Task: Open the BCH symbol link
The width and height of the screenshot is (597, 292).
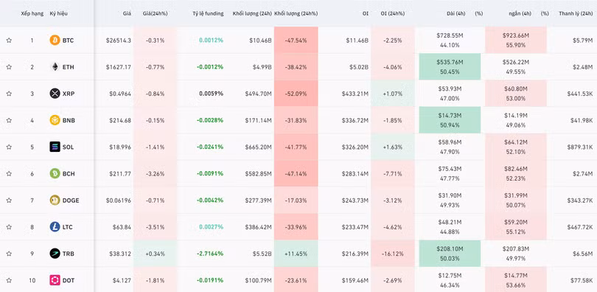Action: (69, 173)
